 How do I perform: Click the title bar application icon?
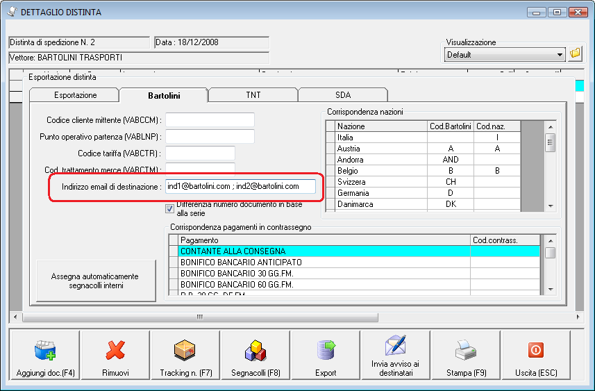12,12
